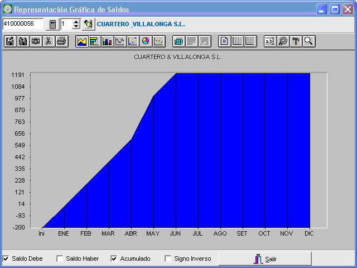Click the scissors cut icon
Image resolution: width=357 pixels, height=268 pixels.
[48, 41]
